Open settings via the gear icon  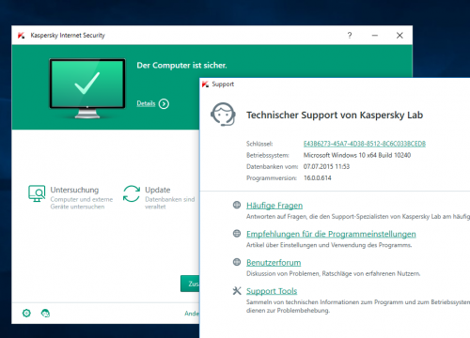(26, 313)
